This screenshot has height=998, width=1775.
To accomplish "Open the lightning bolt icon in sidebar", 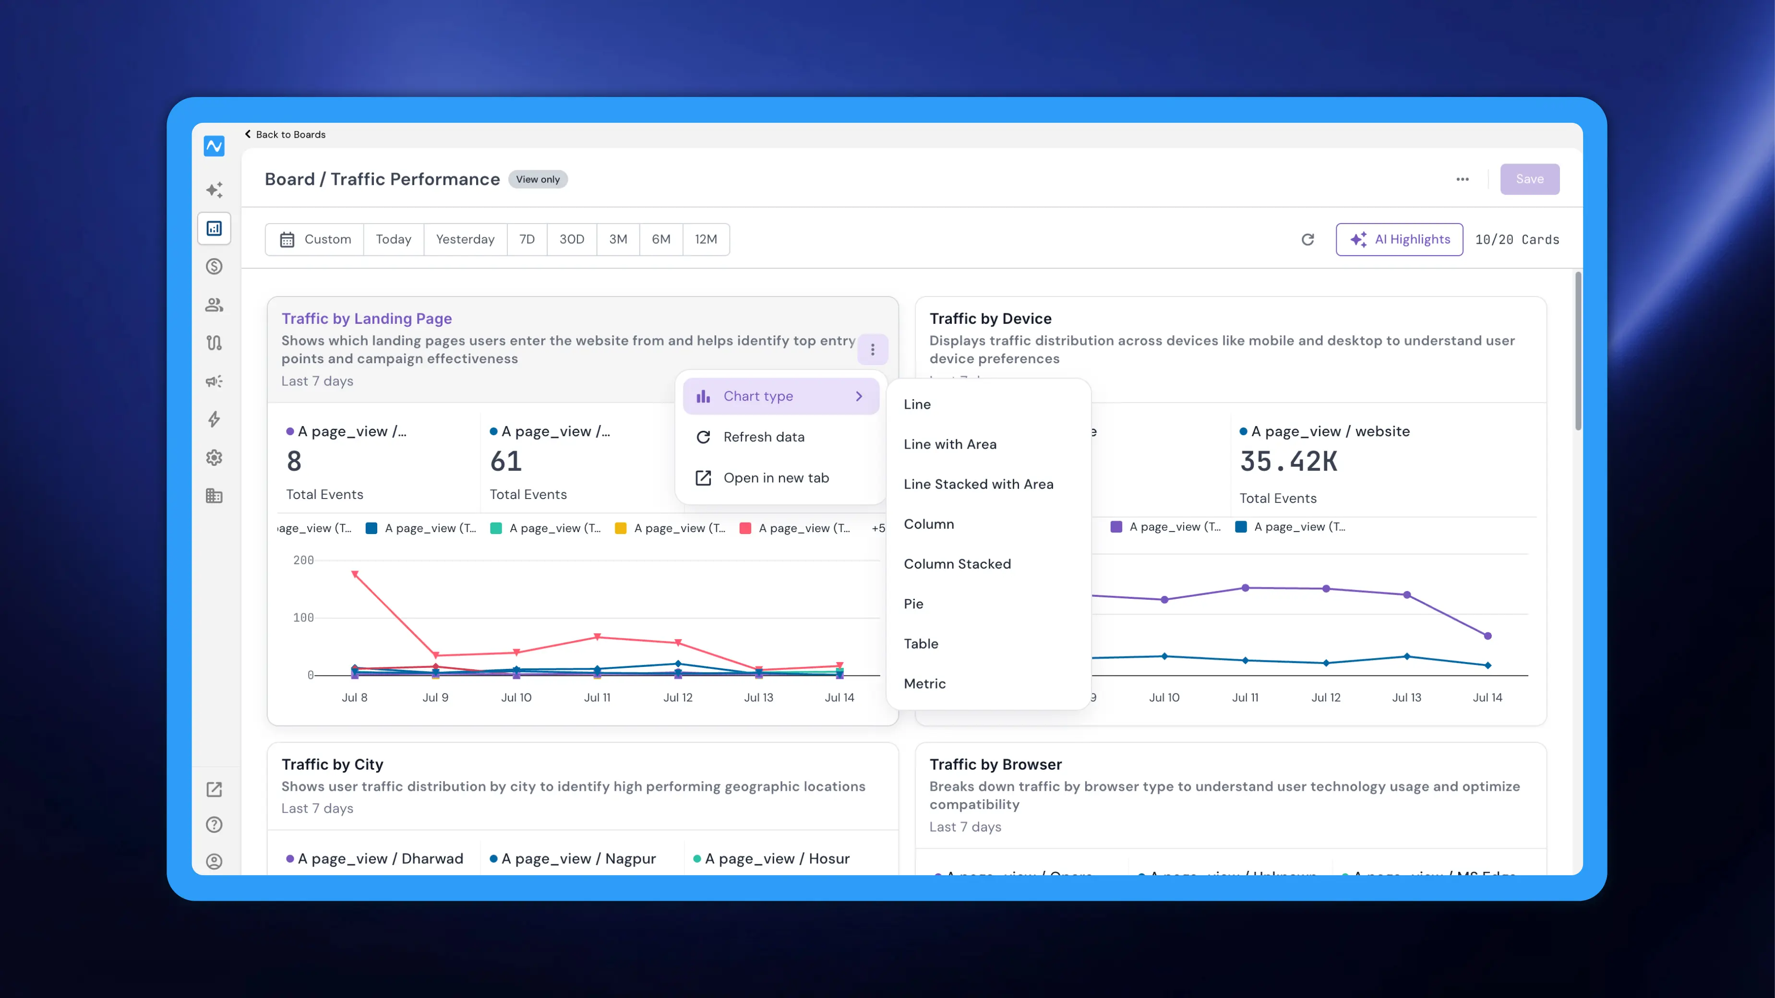I will (214, 419).
